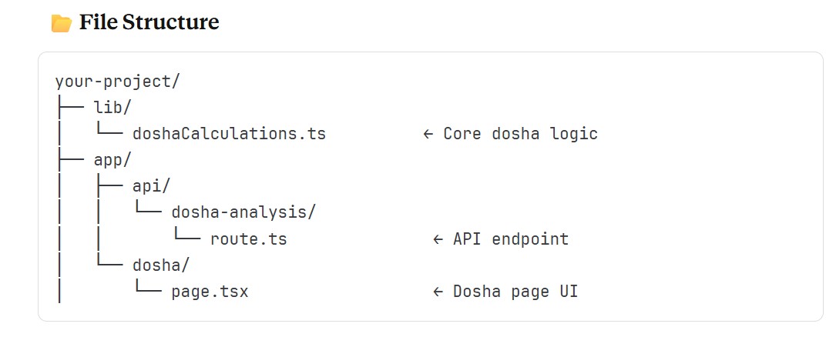Click the page.tsx file name
Image resolution: width=836 pixels, height=337 pixels.
[210, 292]
